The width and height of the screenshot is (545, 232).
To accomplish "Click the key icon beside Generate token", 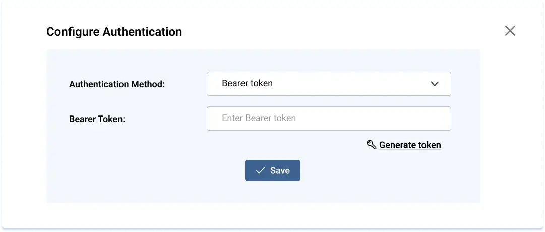I will (x=371, y=145).
